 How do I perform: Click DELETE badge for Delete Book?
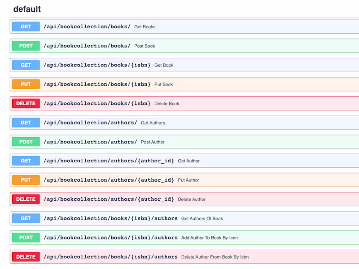click(x=26, y=104)
